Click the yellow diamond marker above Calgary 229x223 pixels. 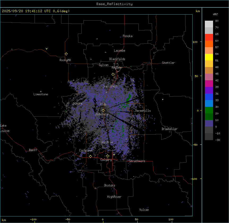click(108, 156)
